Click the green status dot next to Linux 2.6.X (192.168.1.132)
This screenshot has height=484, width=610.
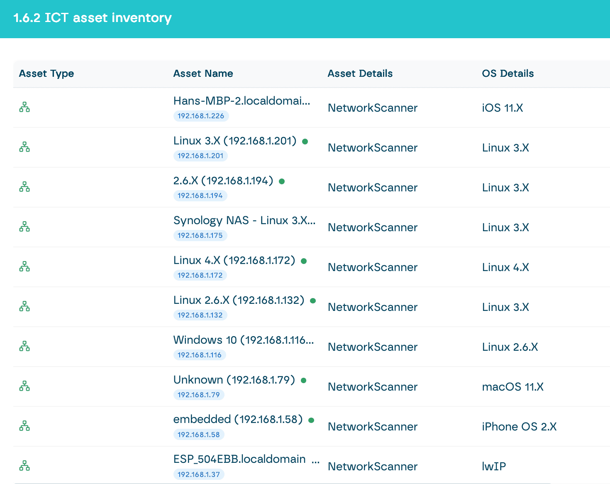coord(313,301)
